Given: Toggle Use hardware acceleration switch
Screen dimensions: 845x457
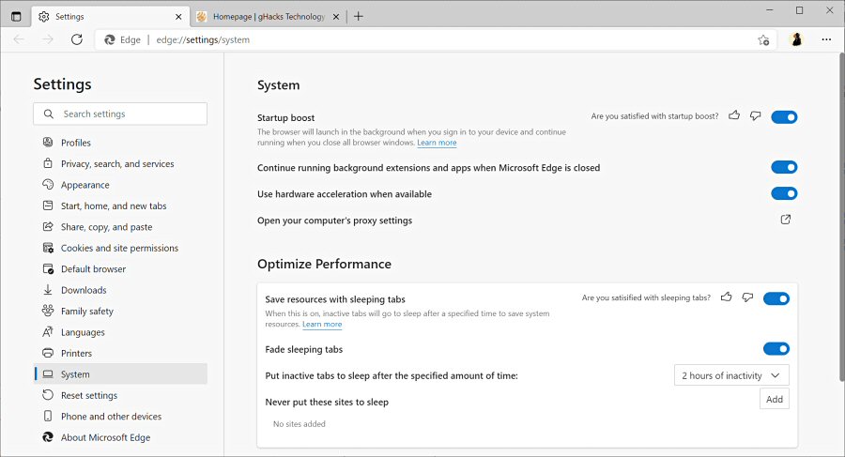Looking at the screenshot, I should 784,193.
